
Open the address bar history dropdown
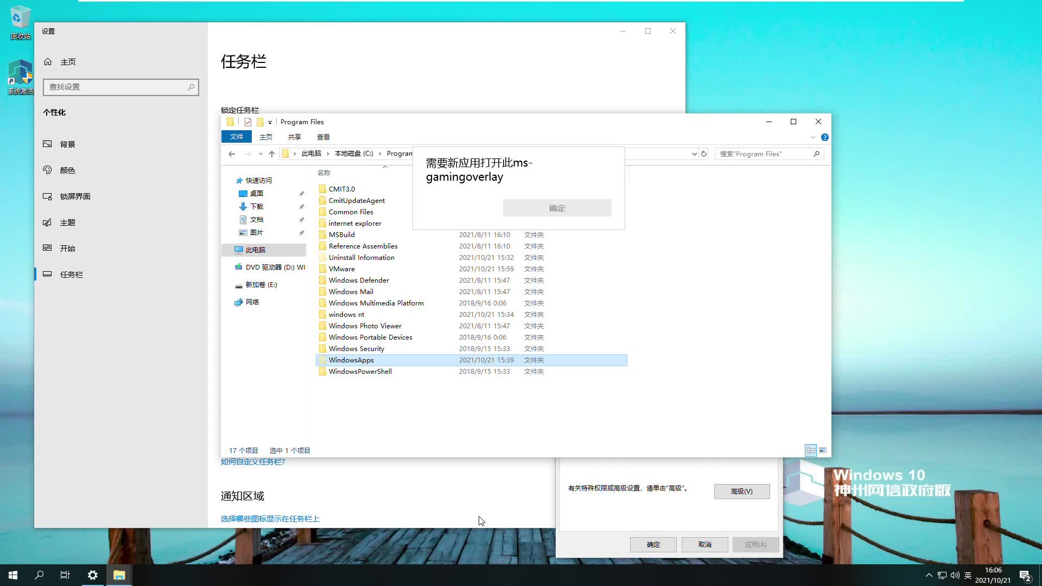(x=694, y=154)
